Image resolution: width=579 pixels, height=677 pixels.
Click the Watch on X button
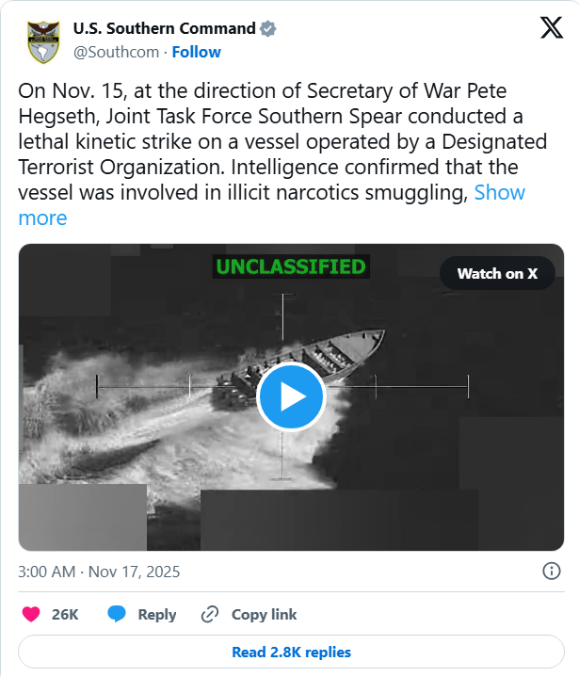click(497, 273)
